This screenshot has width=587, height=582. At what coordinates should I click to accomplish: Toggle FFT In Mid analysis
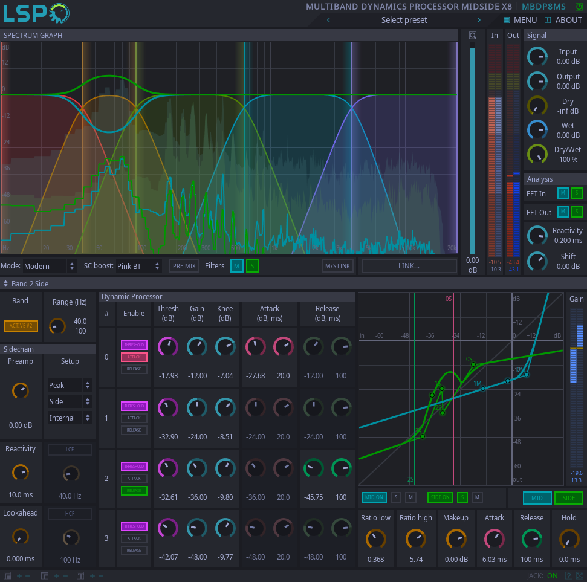point(563,193)
